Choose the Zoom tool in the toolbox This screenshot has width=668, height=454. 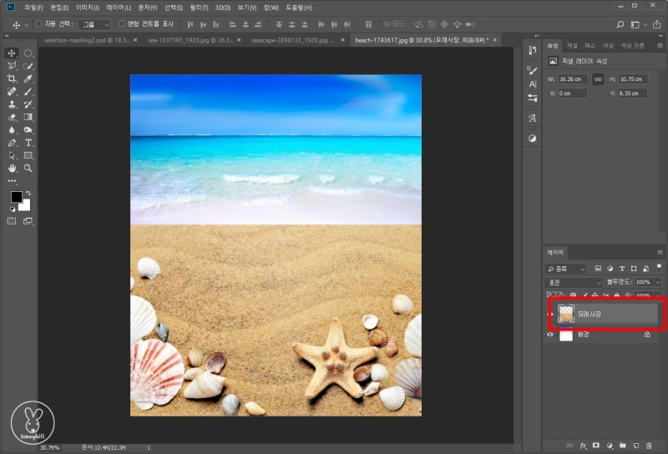(28, 168)
